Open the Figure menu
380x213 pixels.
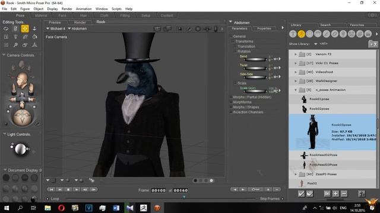coord(25,9)
